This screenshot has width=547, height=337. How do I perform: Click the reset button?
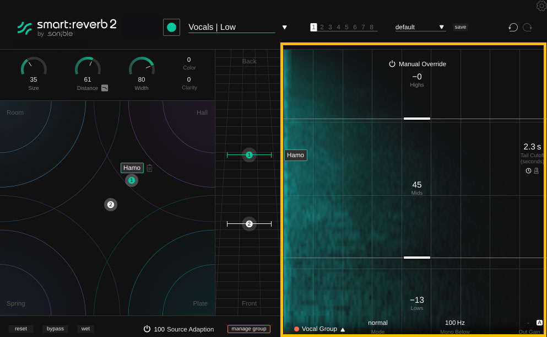(21, 329)
